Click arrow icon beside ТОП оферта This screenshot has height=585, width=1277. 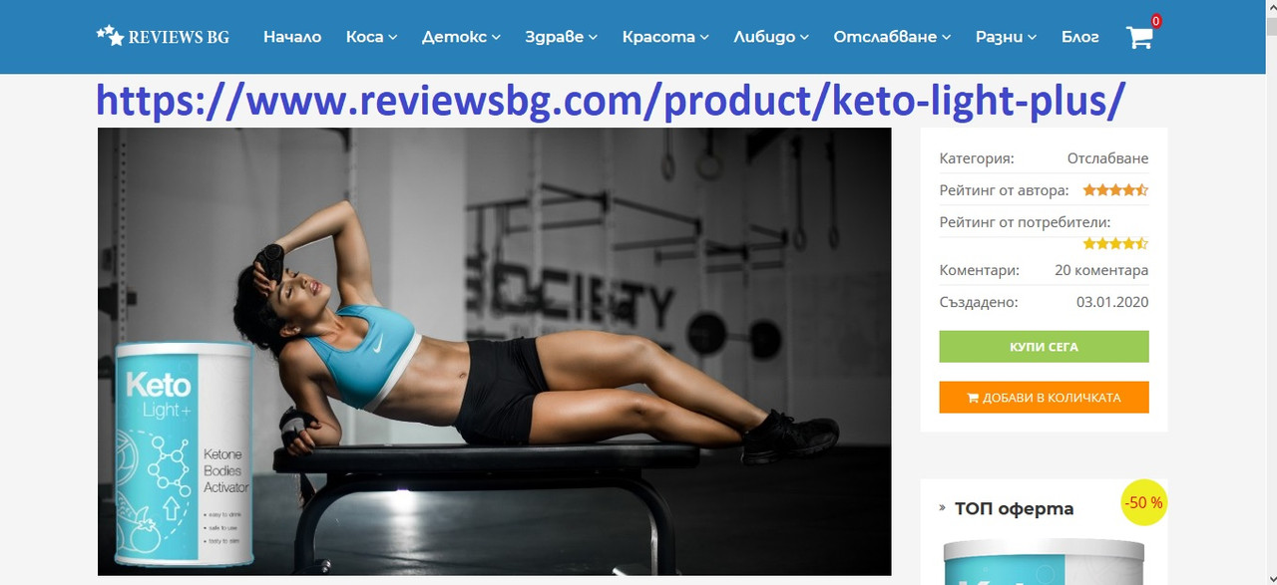tap(943, 508)
